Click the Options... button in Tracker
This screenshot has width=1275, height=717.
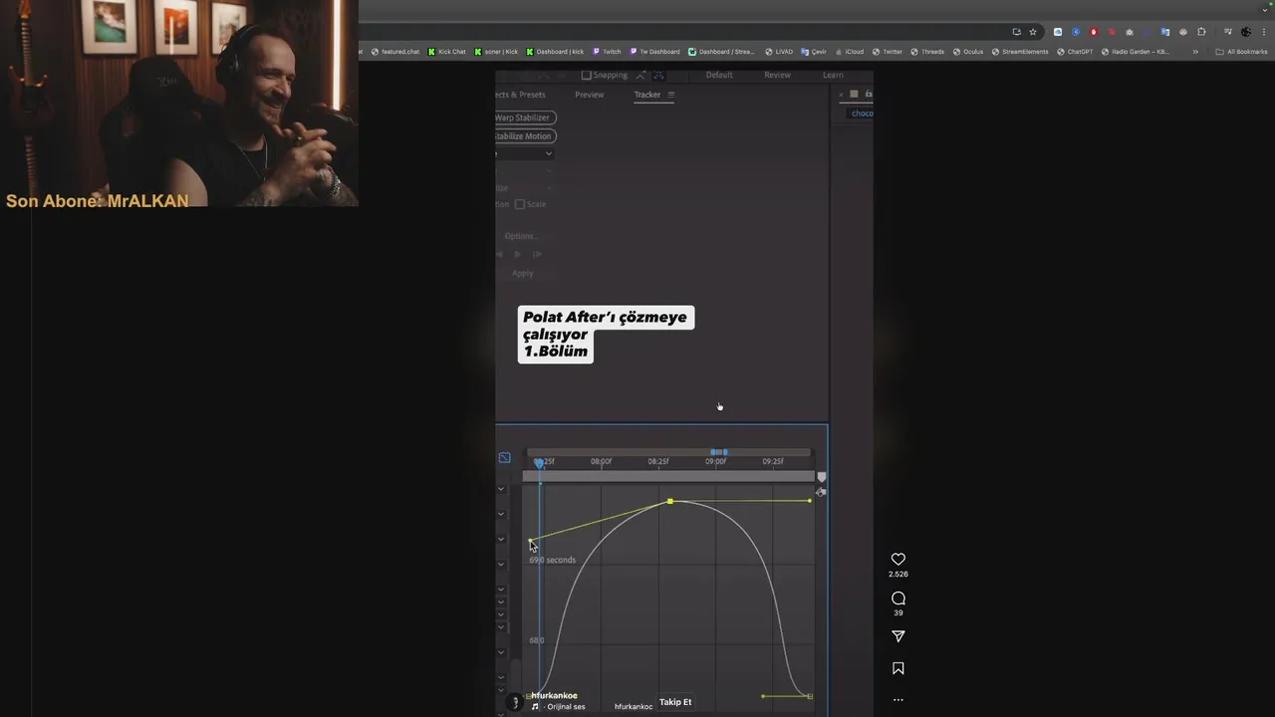[x=521, y=236]
